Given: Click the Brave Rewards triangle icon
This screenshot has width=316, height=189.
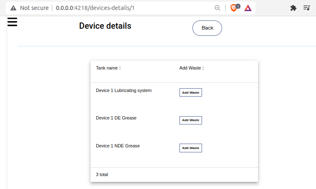Looking at the screenshot, I should (x=248, y=8).
